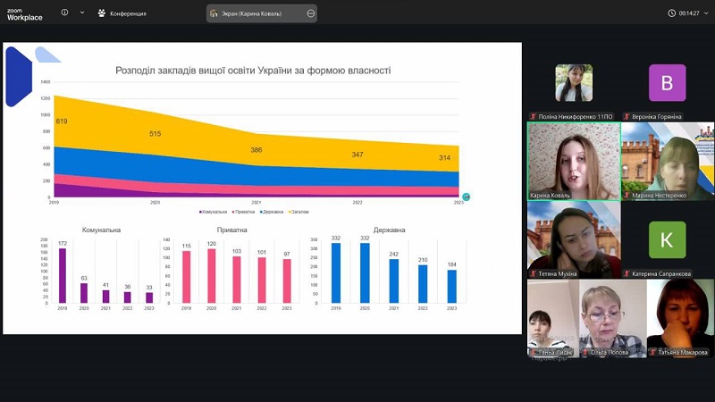Click the round teal icon at chart edge
Image resolution: width=715 pixels, height=402 pixels.
coord(466,197)
